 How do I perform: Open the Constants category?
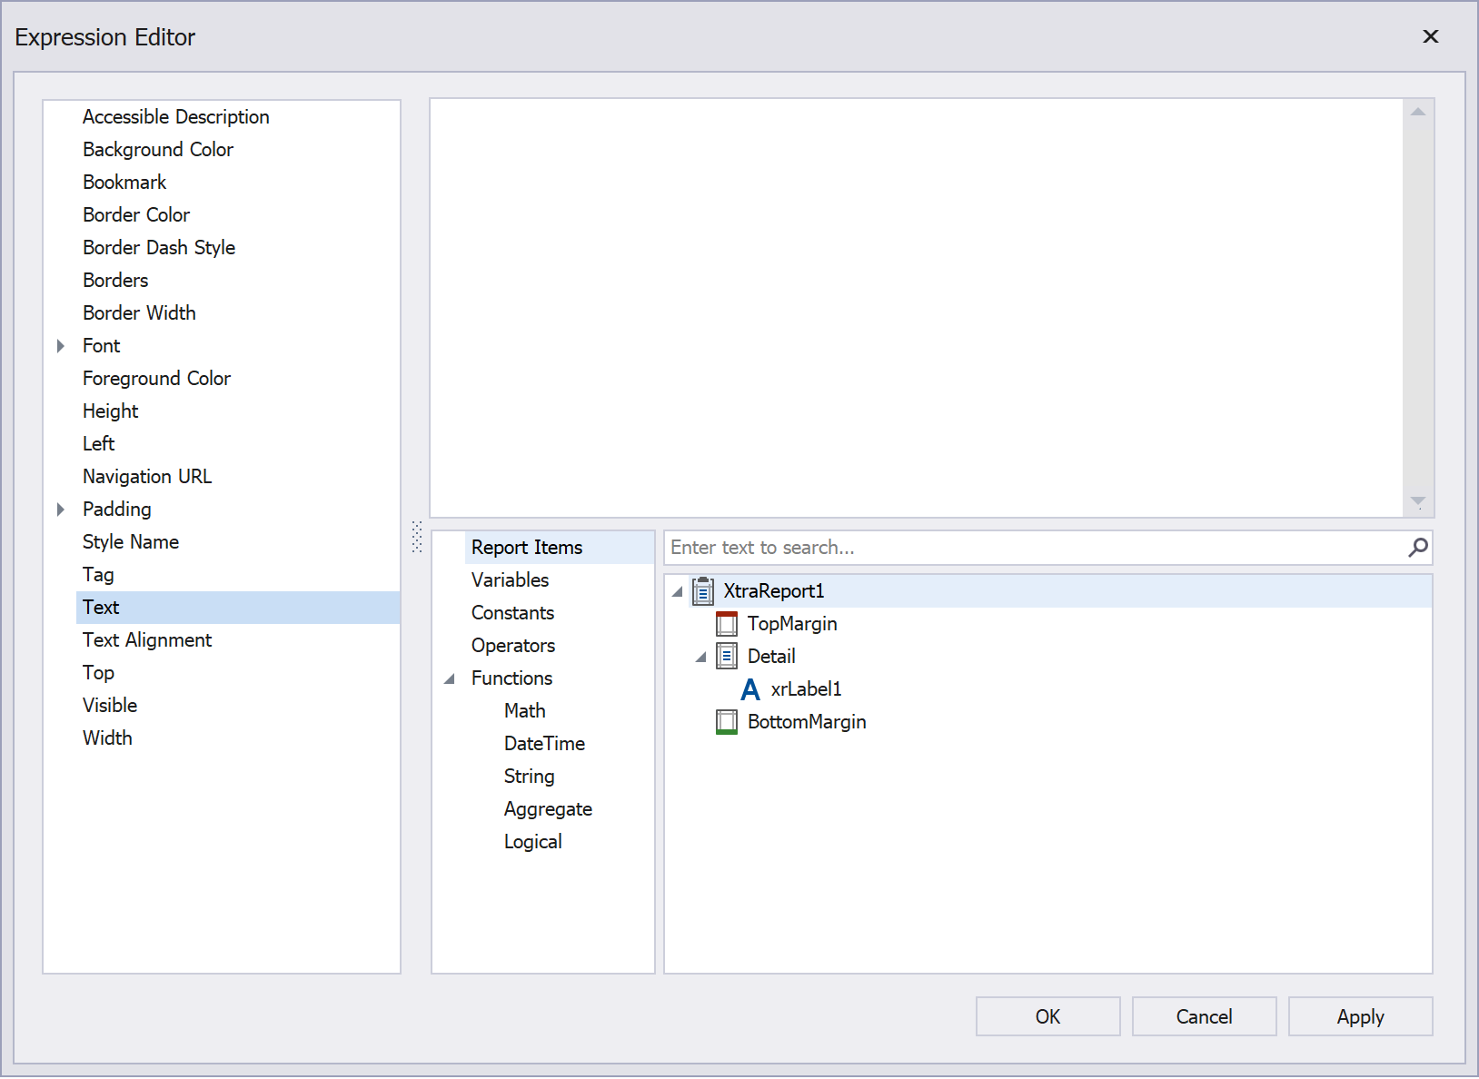pos(513,612)
